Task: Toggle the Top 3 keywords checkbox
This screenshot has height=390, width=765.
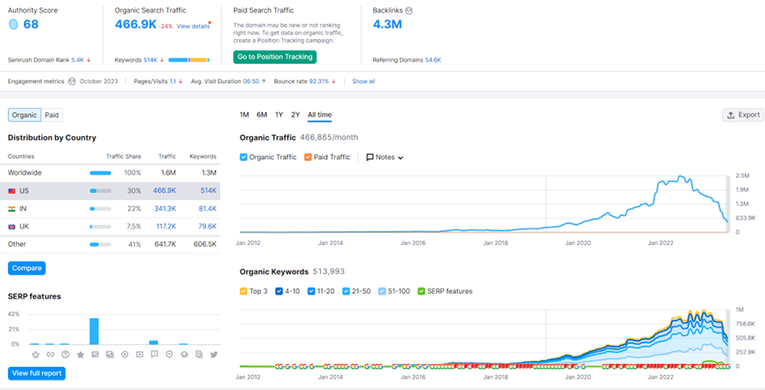Action: [x=245, y=291]
